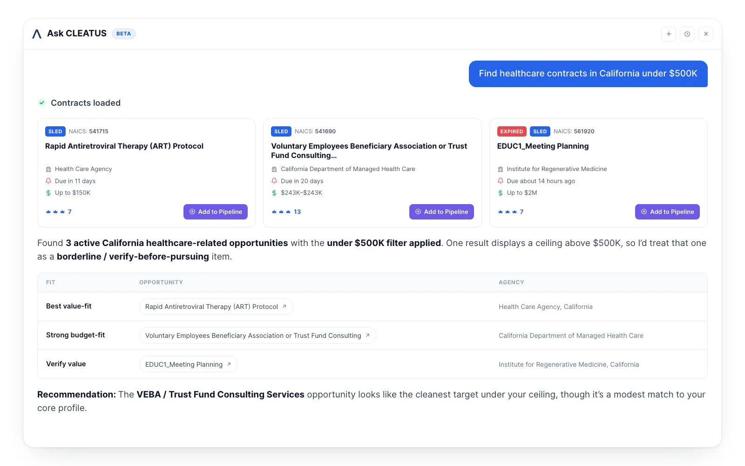Add Rapid Antiretroviral Therapy to Pipeline
745x466 pixels.
tap(216, 212)
